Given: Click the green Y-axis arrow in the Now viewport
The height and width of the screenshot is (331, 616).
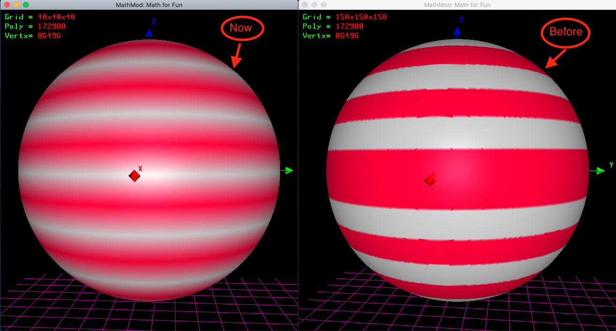Looking at the screenshot, I should (x=288, y=171).
